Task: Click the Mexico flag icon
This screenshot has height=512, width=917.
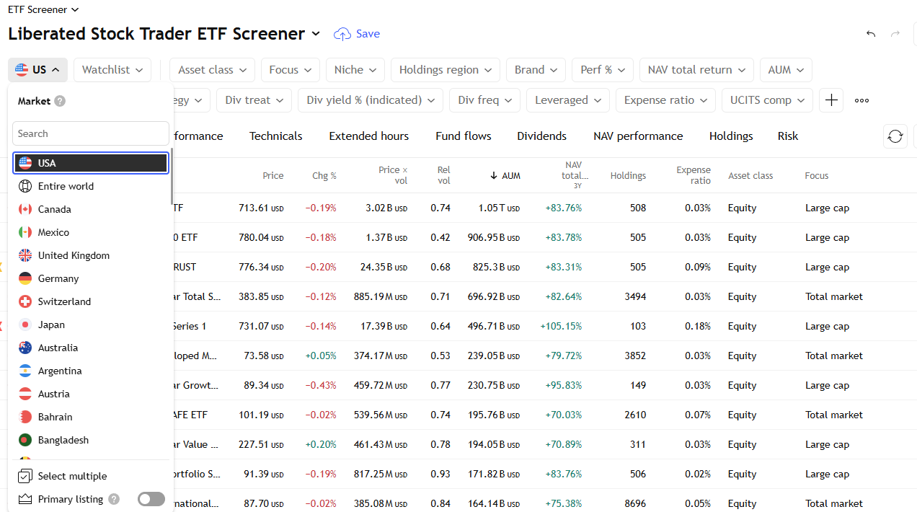Action: coord(25,232)
